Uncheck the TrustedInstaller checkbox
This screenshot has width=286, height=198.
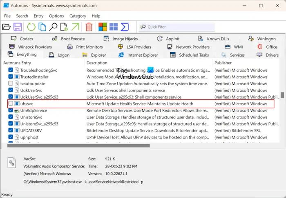(11, 77)
